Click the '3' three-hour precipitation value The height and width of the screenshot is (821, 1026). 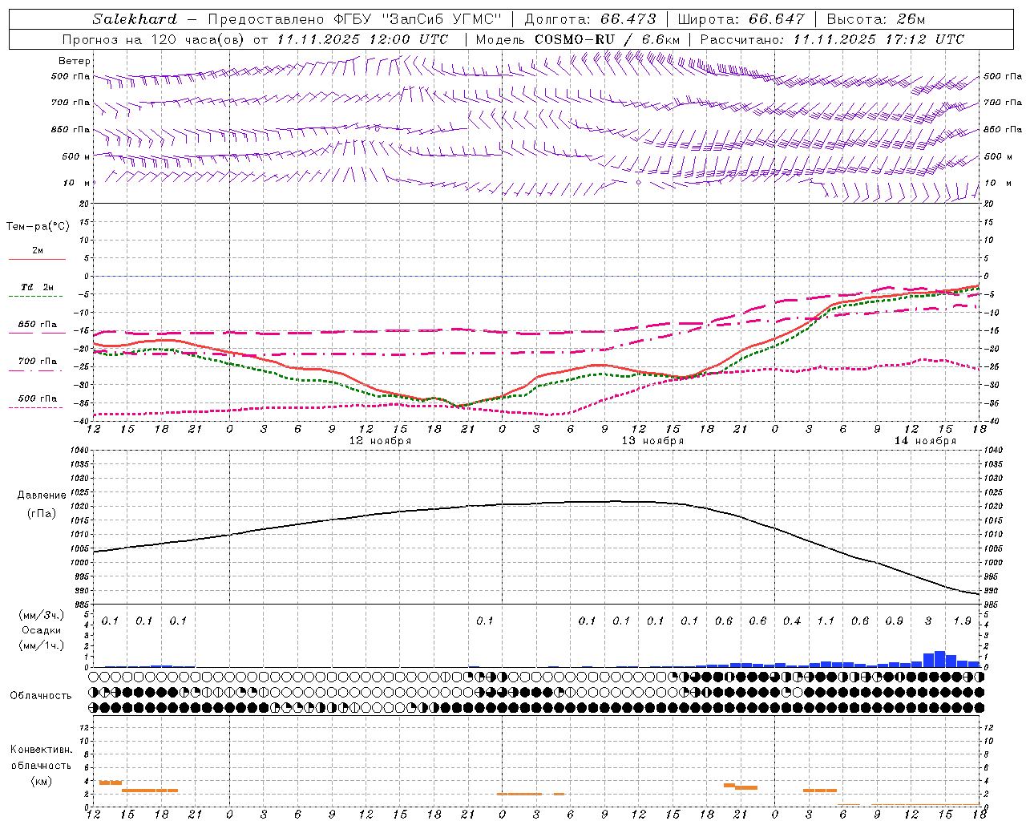coord(928,621)
